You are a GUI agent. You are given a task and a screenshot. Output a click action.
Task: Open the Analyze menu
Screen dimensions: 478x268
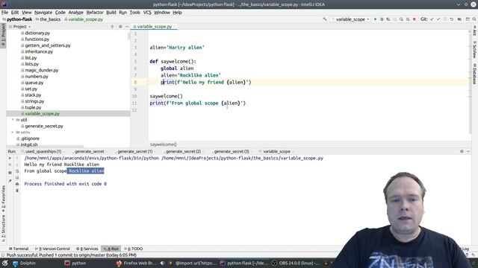pos(75,13)
